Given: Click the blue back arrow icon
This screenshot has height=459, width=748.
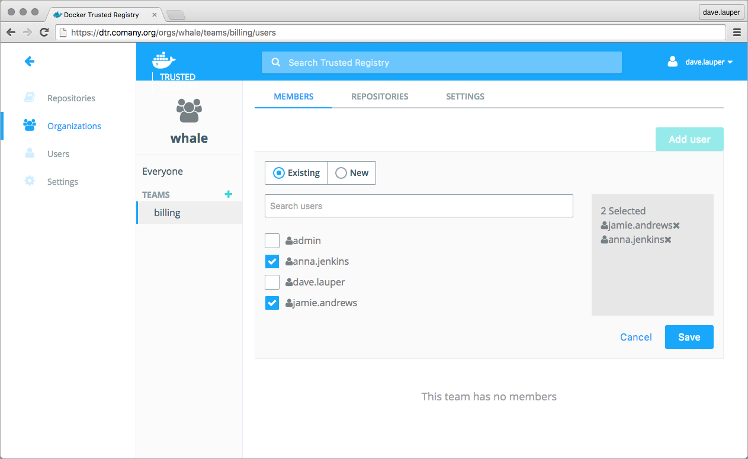Looking at the screenshot, I should 29,61.
